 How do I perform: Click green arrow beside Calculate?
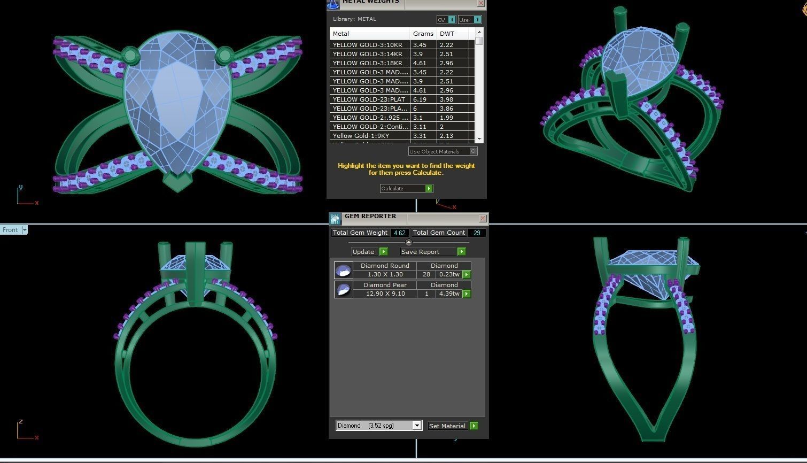[429, 189]
